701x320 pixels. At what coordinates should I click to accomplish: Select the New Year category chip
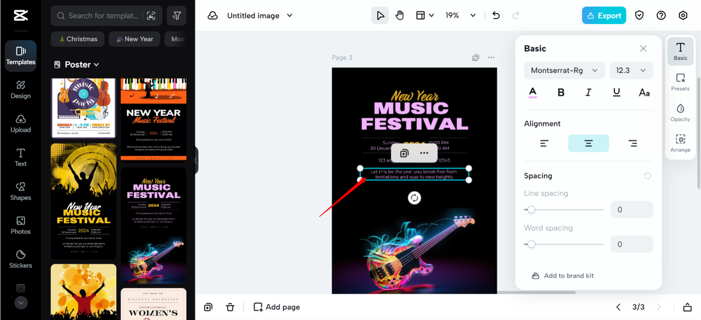coord(134,39)
